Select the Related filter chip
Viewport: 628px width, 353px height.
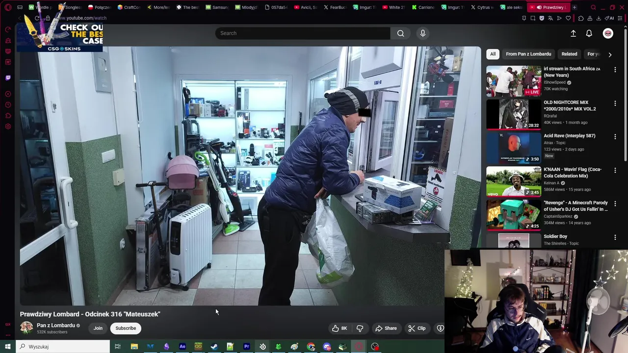(569, 54)
